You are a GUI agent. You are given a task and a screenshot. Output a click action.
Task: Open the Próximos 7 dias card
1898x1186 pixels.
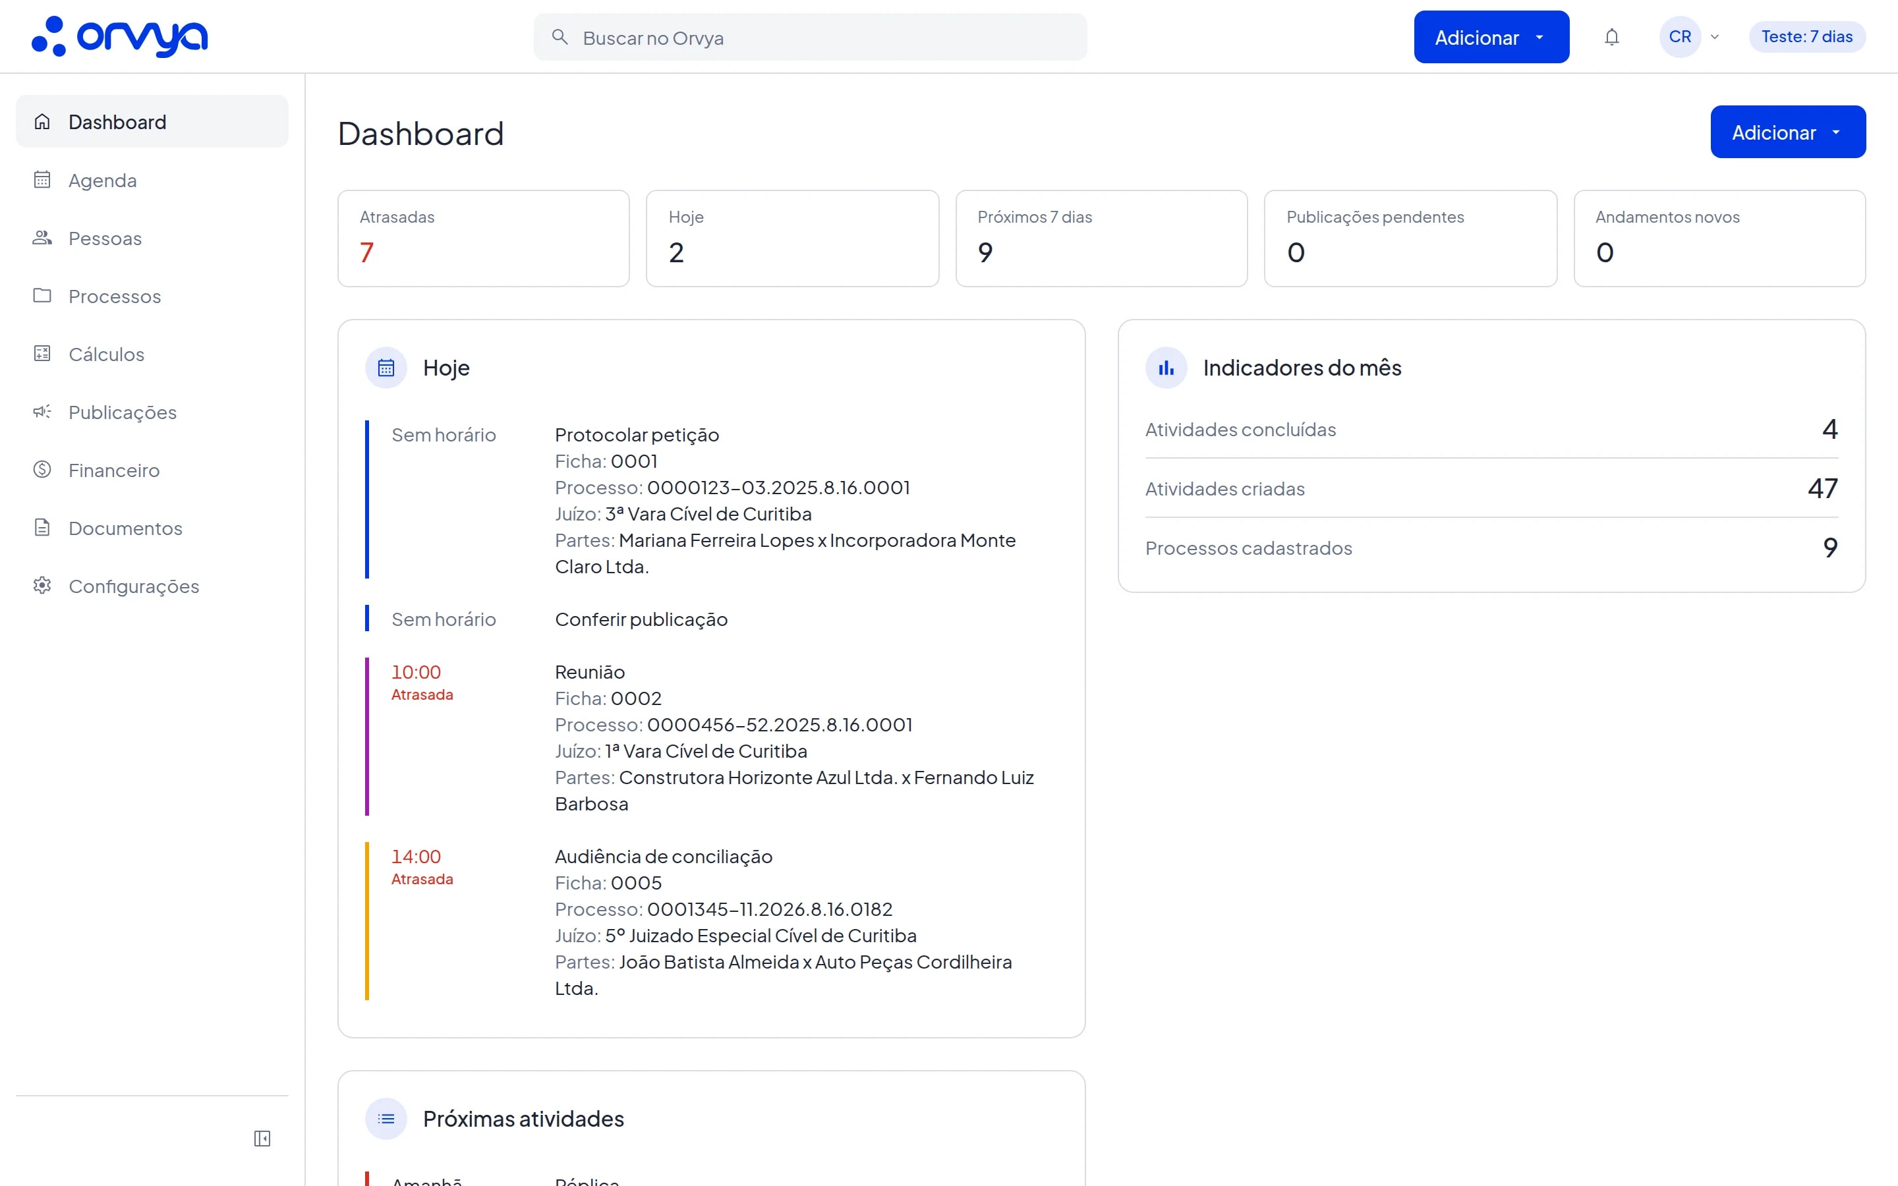pos(1101,239)
